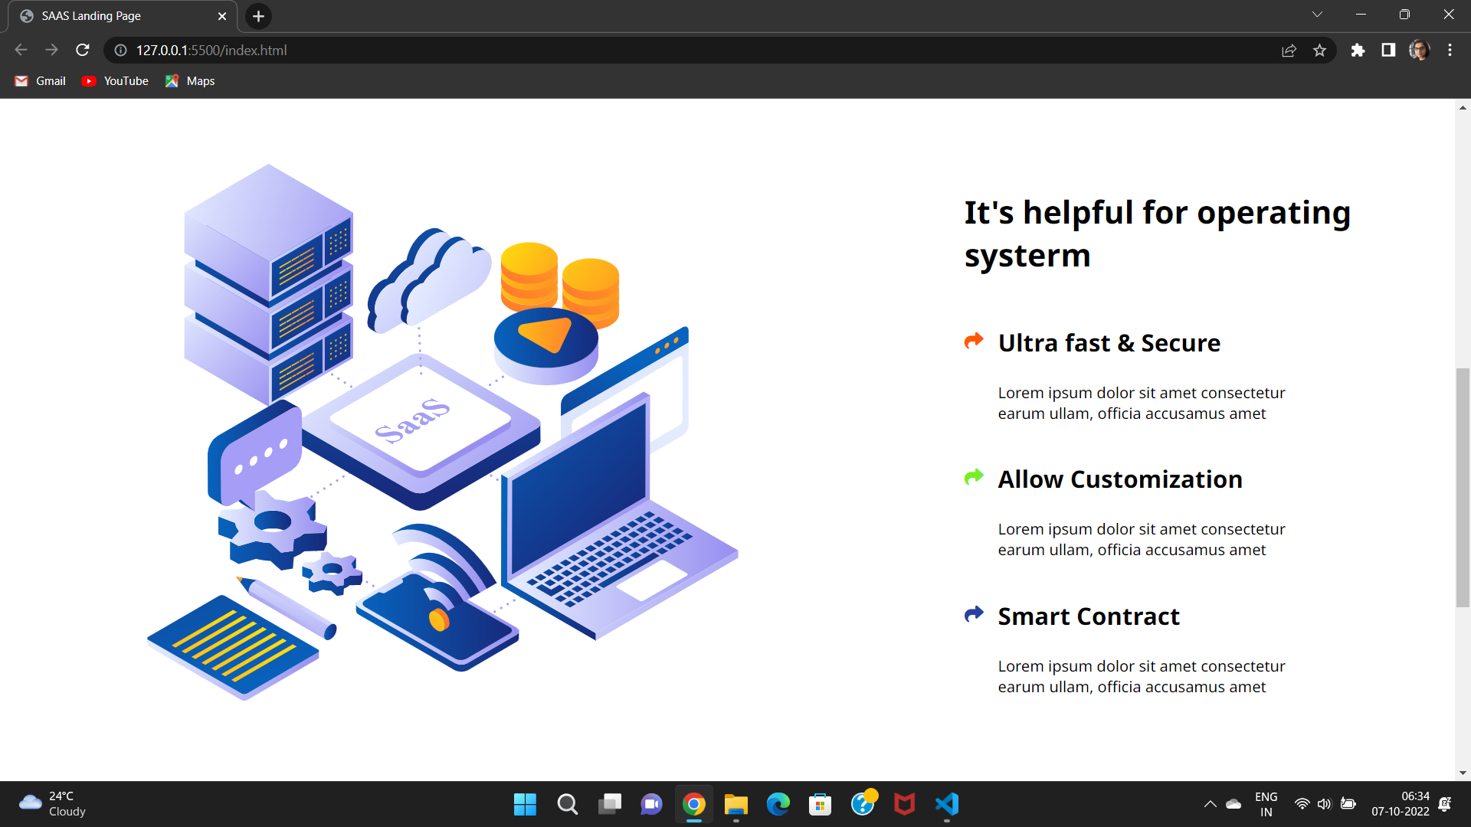Toggle the bookmark star for this page
Image resolution: width=1471 pixels, height=827 pixels.
click(1320, 50)
